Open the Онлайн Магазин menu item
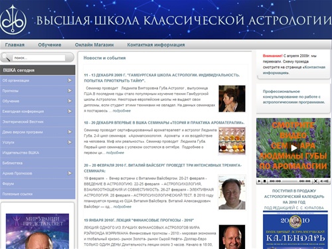 click(94, 44)
